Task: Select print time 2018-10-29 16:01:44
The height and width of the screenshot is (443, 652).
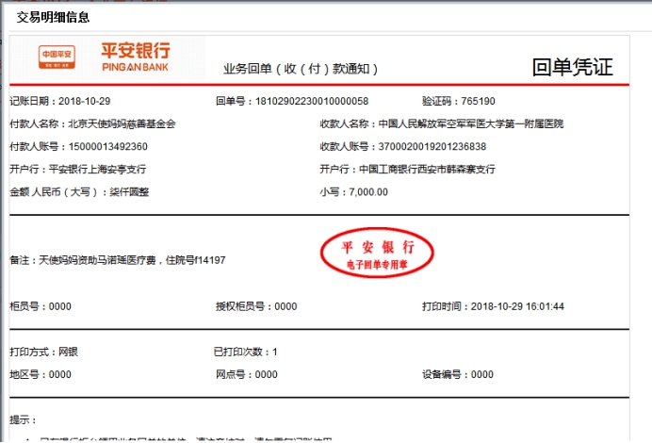Action: pos(517,306)
